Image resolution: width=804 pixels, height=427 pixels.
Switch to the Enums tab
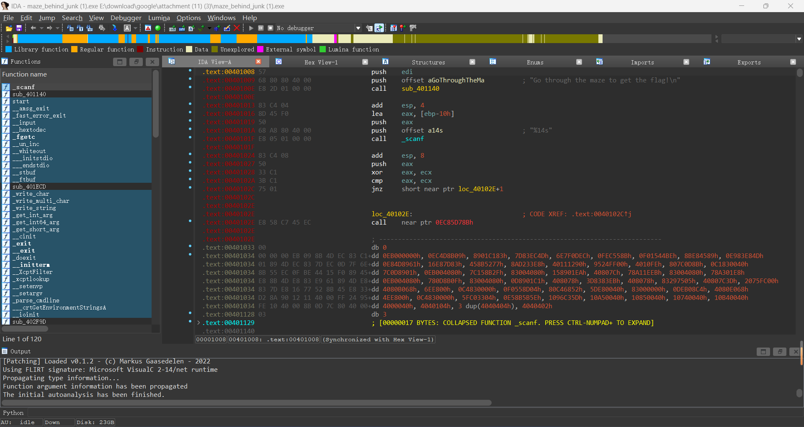pyautogui.click(x=535, y=62)
